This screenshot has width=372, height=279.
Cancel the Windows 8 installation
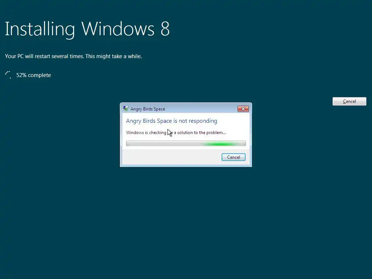pyautogui.click(x=349, y=101)
